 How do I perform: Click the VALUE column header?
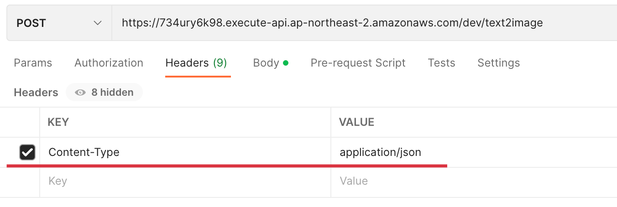point(356,122)
